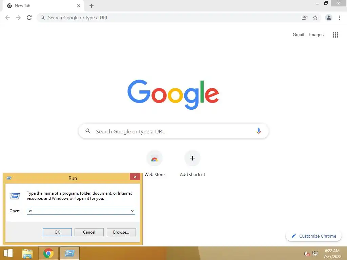347x260 pixels.
Task: Click the magnifier icon in Google search box
Action: pyautogui.click(x=88, y=131)
